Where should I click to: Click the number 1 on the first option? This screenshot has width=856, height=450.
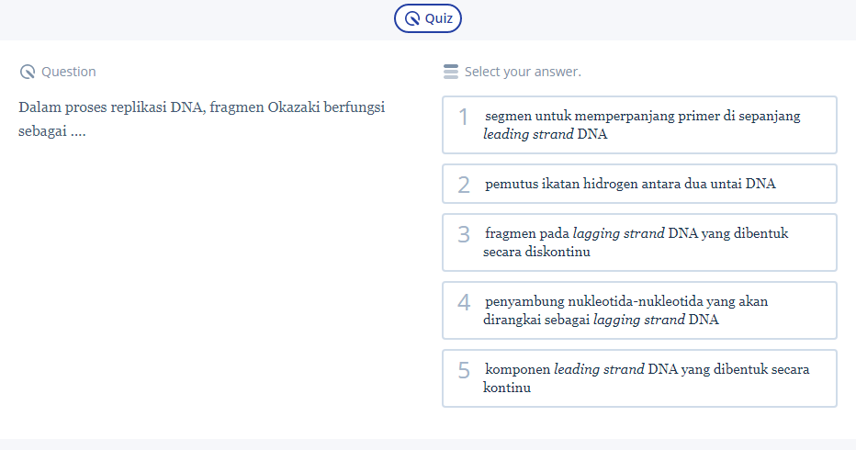click(x=464, y=117)
